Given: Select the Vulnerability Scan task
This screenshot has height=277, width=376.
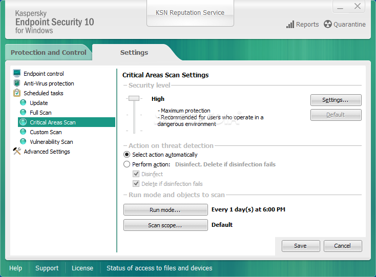Looking at the screenshot, I should click(x=51, y=142).
